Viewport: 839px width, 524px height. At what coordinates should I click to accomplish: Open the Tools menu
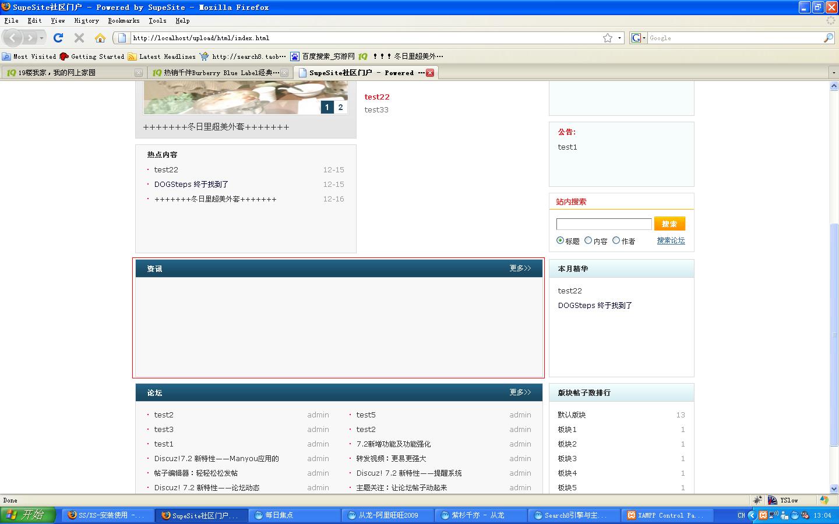point(157,20)
